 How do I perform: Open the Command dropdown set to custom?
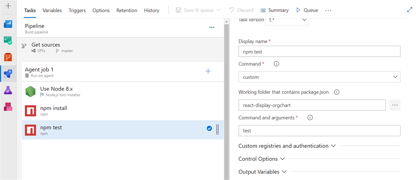click(319, 77)
